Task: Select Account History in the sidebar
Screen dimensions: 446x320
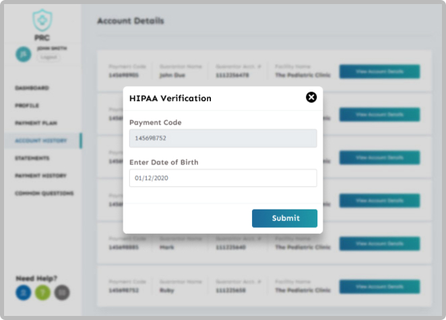Action: click(40, 141)
